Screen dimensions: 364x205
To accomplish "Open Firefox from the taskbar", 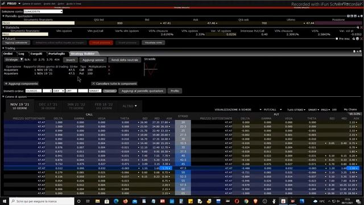I will pos(125,201).
